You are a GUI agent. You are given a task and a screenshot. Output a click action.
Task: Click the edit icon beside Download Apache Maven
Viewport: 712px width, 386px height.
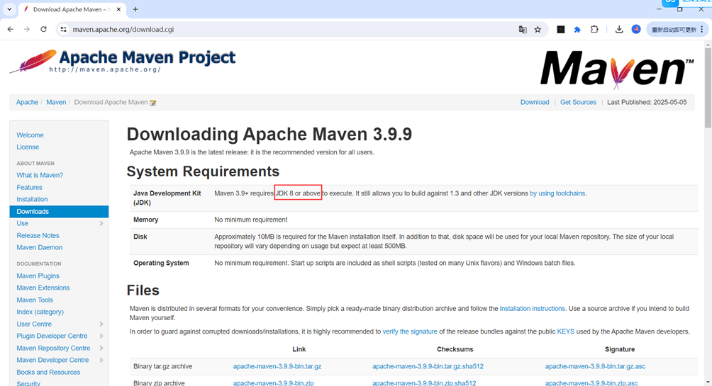(x=153, y=103)
